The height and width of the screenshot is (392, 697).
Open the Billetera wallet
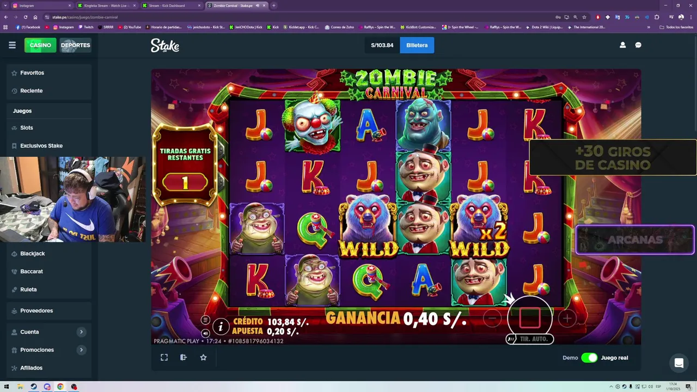tap(417, 45)
